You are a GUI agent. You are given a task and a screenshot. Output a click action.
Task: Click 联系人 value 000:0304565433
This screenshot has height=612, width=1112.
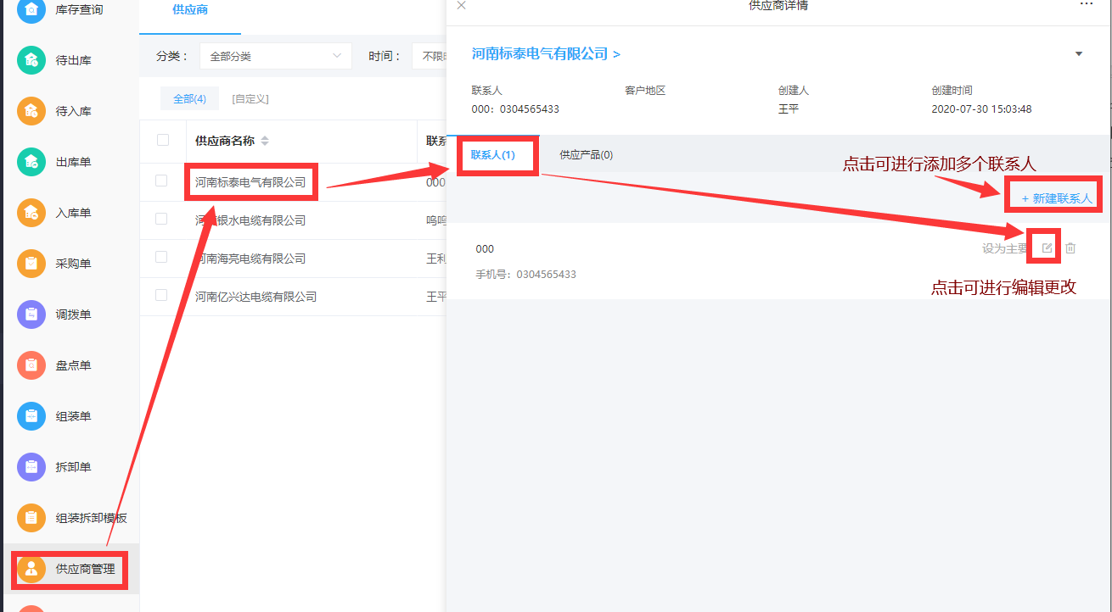(x=515, y=109)
